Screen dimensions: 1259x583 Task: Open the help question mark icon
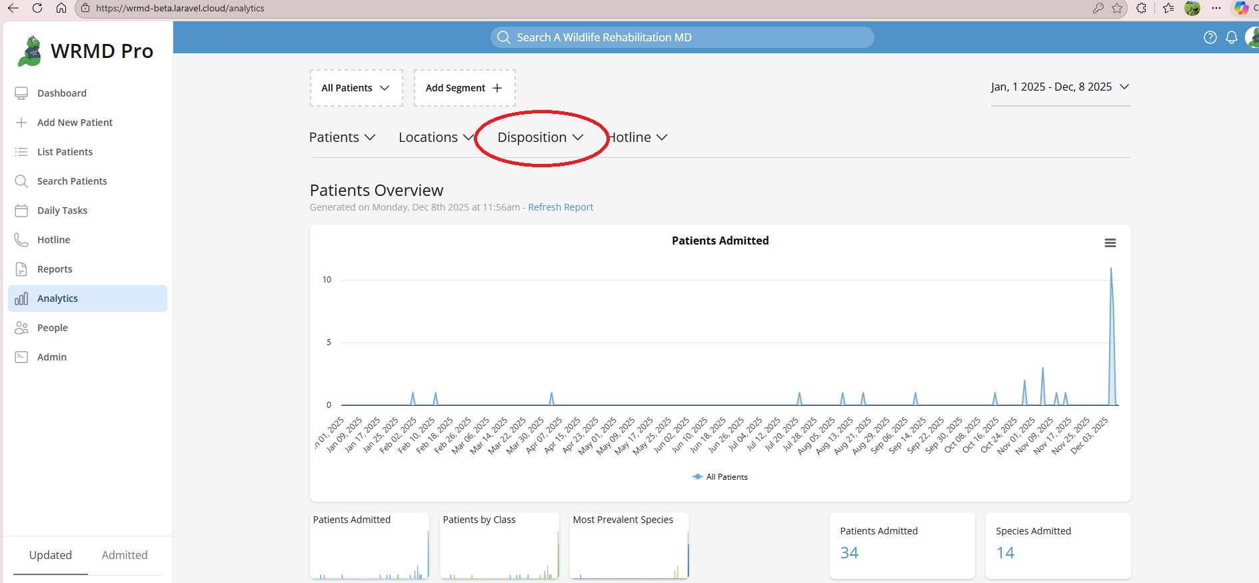point(1210,37)
